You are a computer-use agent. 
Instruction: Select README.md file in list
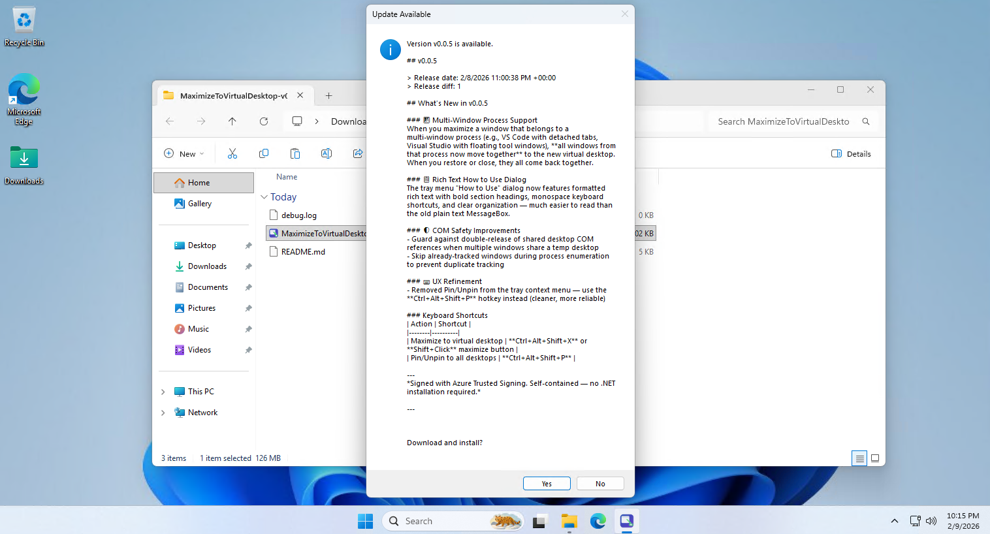click(x=303, y=252)
